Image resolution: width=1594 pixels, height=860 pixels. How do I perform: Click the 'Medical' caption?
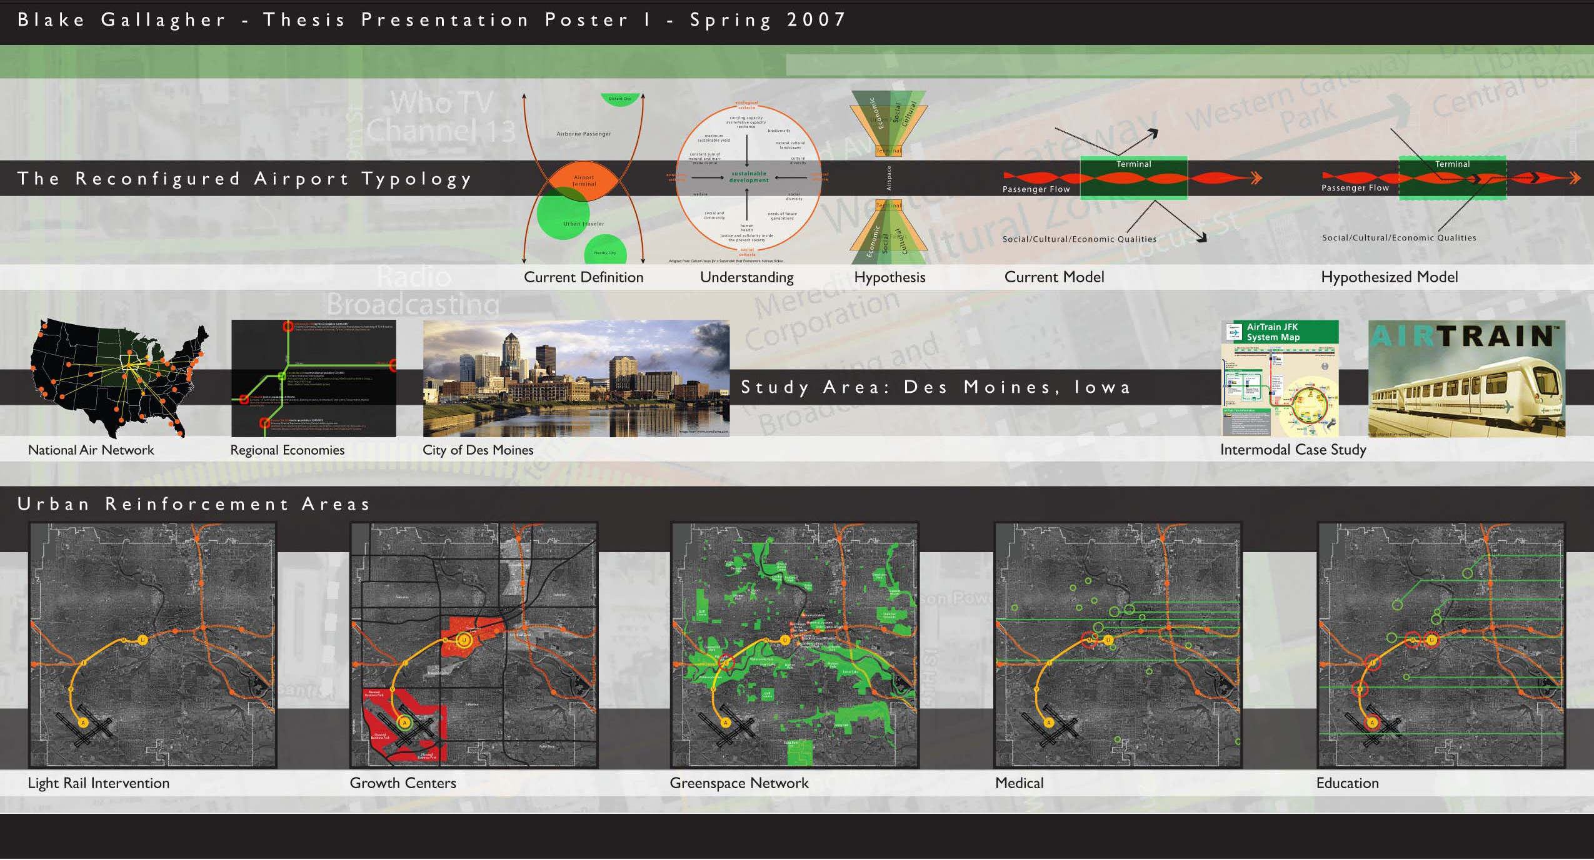click(x=1019, y=783)
